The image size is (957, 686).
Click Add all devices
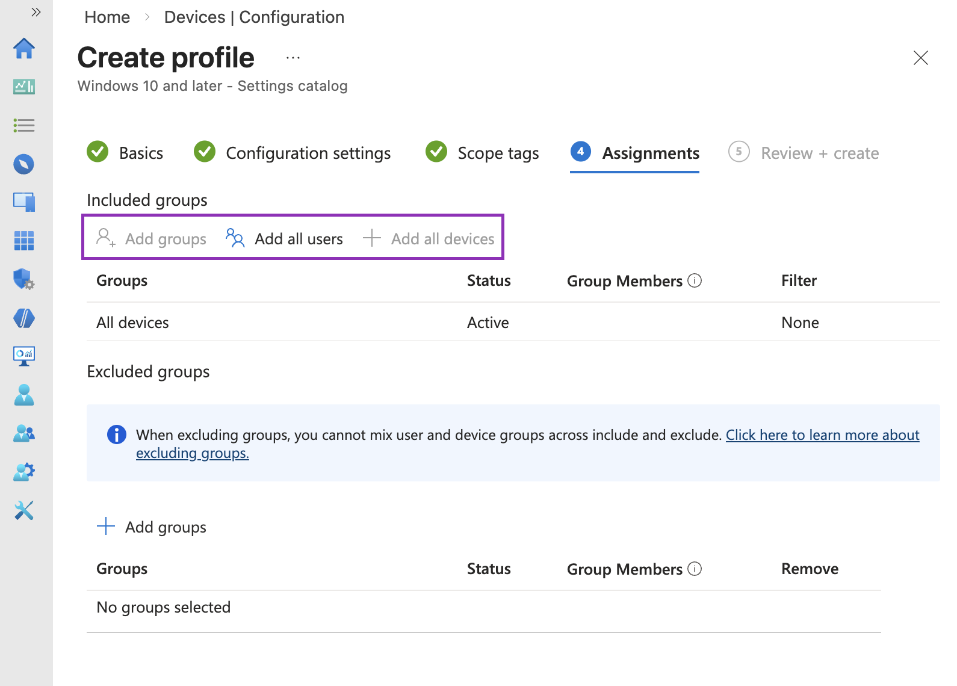pyautogui.click(x=429, y=238)
